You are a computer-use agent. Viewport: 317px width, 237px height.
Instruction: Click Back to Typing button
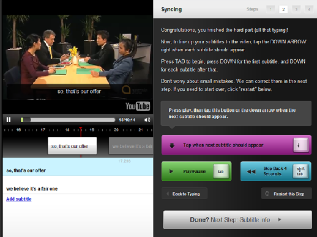185,194
